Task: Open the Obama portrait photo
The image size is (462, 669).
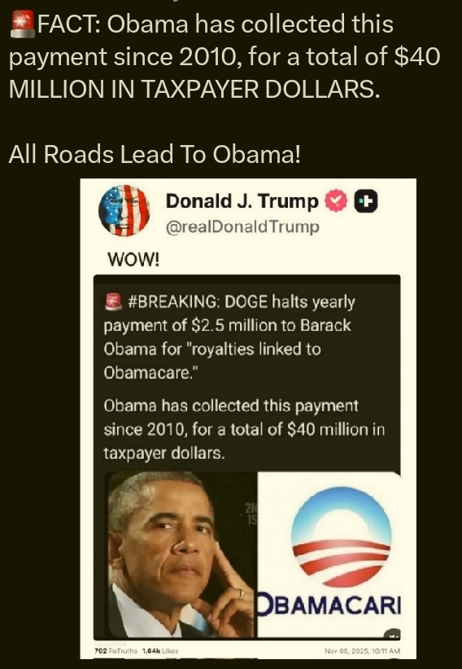Action: 180,554
